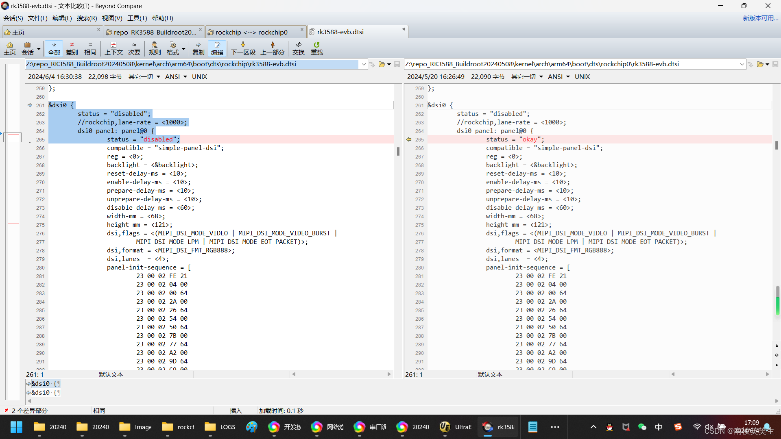Image resolution: width=781 pixels, height=439 pixels.
Task: Click the 复制 copy toolbar icon
Action: click(198, 48)
